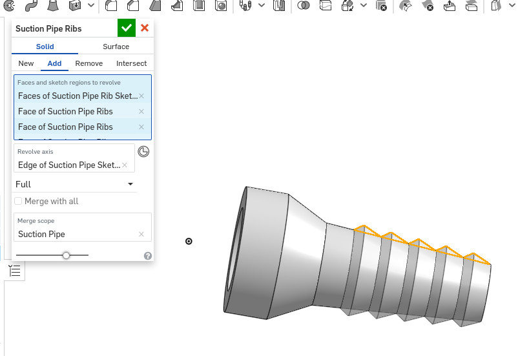Select the Rib tool
This screenshot has height=356, width=518.
(x=177, y=5)
